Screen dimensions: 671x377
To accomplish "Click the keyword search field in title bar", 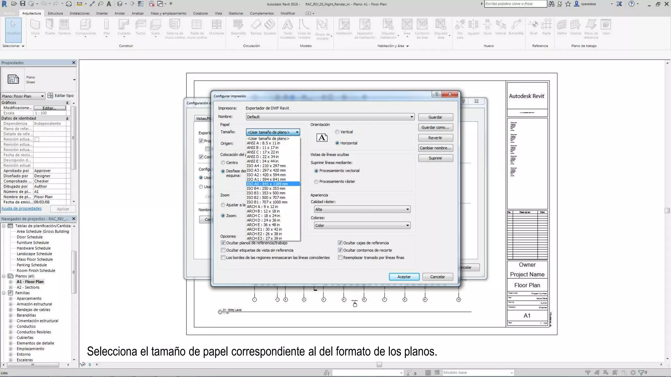I will (516, 4).
